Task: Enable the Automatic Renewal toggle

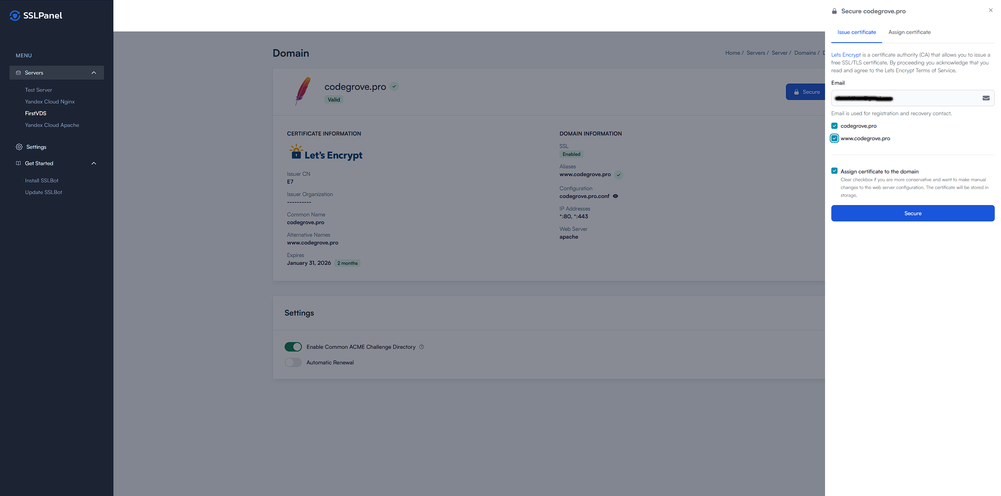Action: pos(293,362)
